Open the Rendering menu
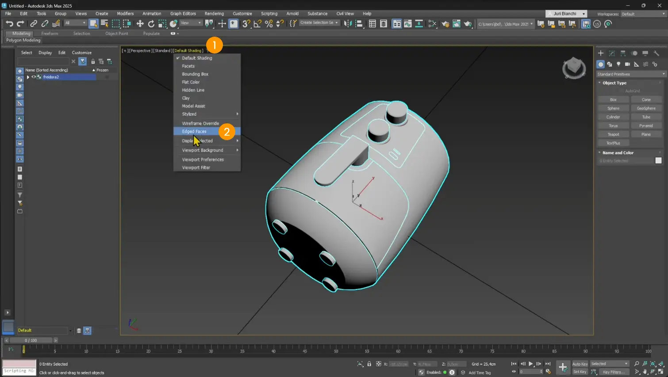668x377 pixels. (x=214, y=14)
